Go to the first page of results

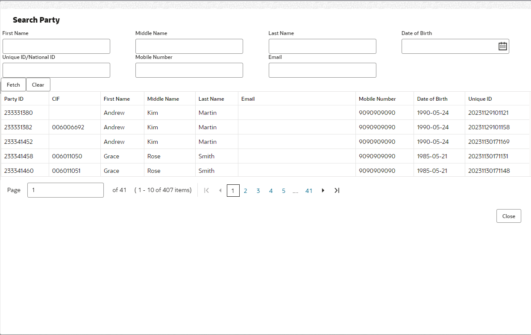tap(207, 190)
